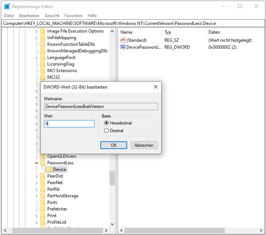Click the Abbrechen button
This screenshot has width=266, height=235.
point(144,145)
